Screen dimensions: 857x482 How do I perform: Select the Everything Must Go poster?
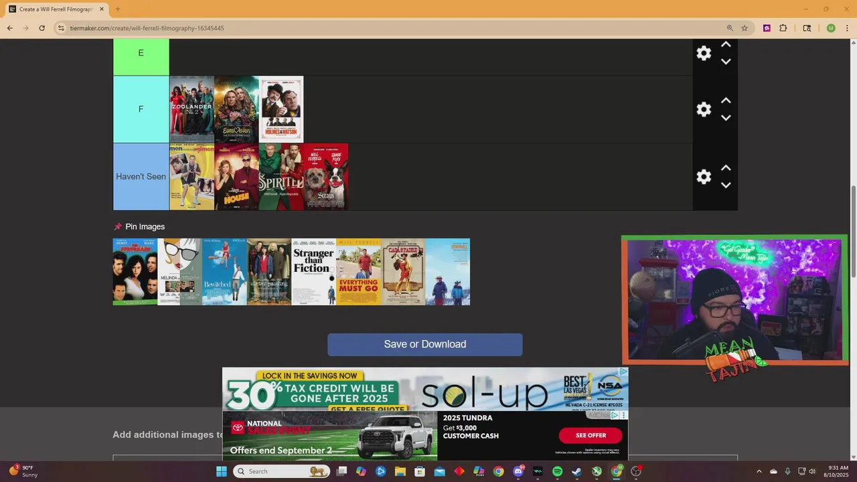[358, 272]
